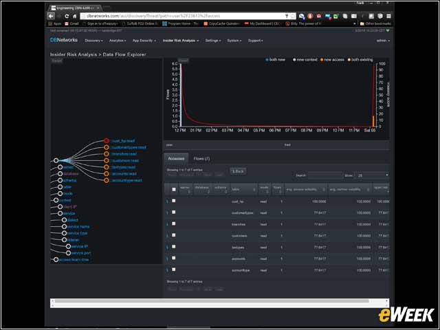The height and width of the screenshot is (330, 440).
Task: Open the info icon on cust_hp row
Action: [x=168, y=201]
